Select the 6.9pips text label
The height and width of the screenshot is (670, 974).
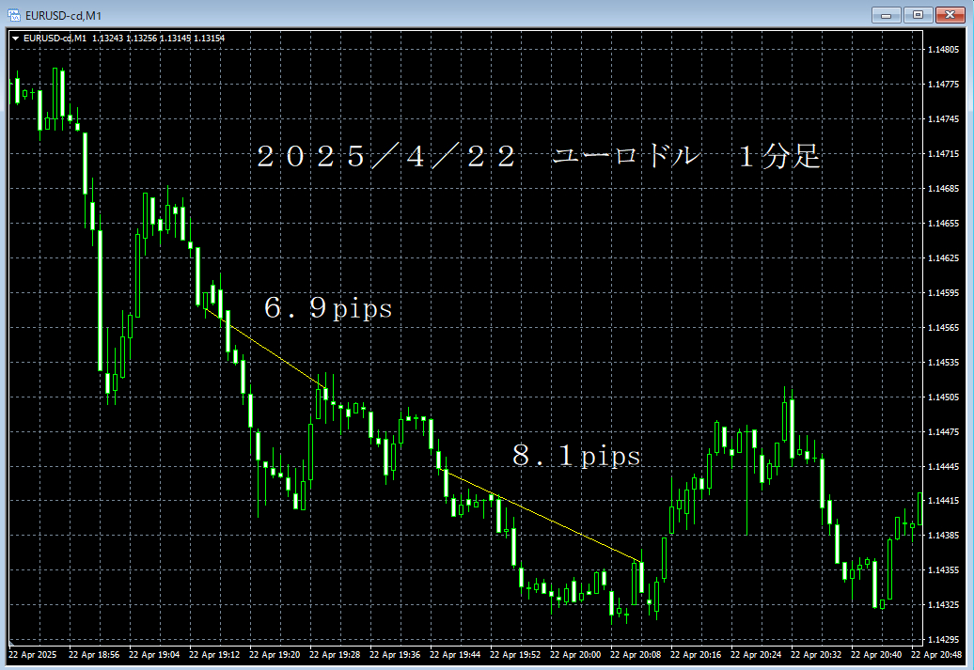[328, 307]
